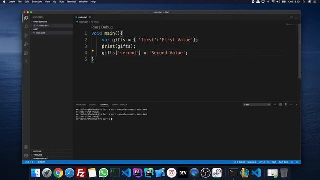Open the editor More Actions ellipsis
320x180 pixels.
(x=296, y=17)
